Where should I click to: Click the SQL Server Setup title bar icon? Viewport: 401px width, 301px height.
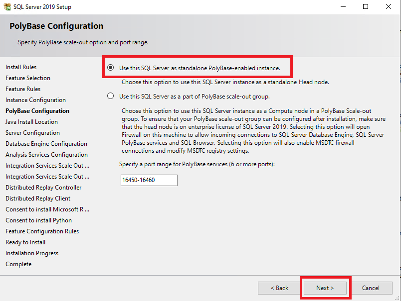coord(7,6)
